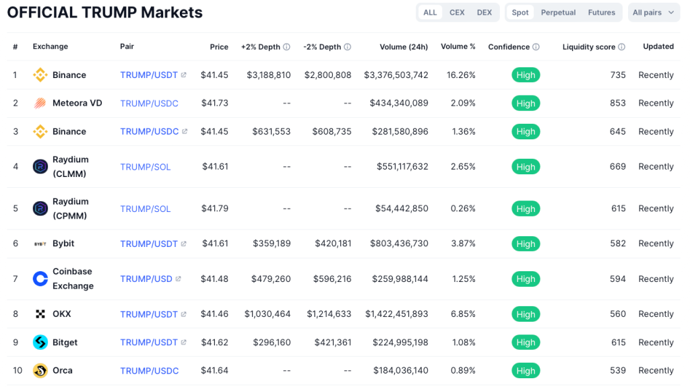The image size is (690, 389).
Task: Switch to the Perpetual markets tab
Action: [558, 13]
